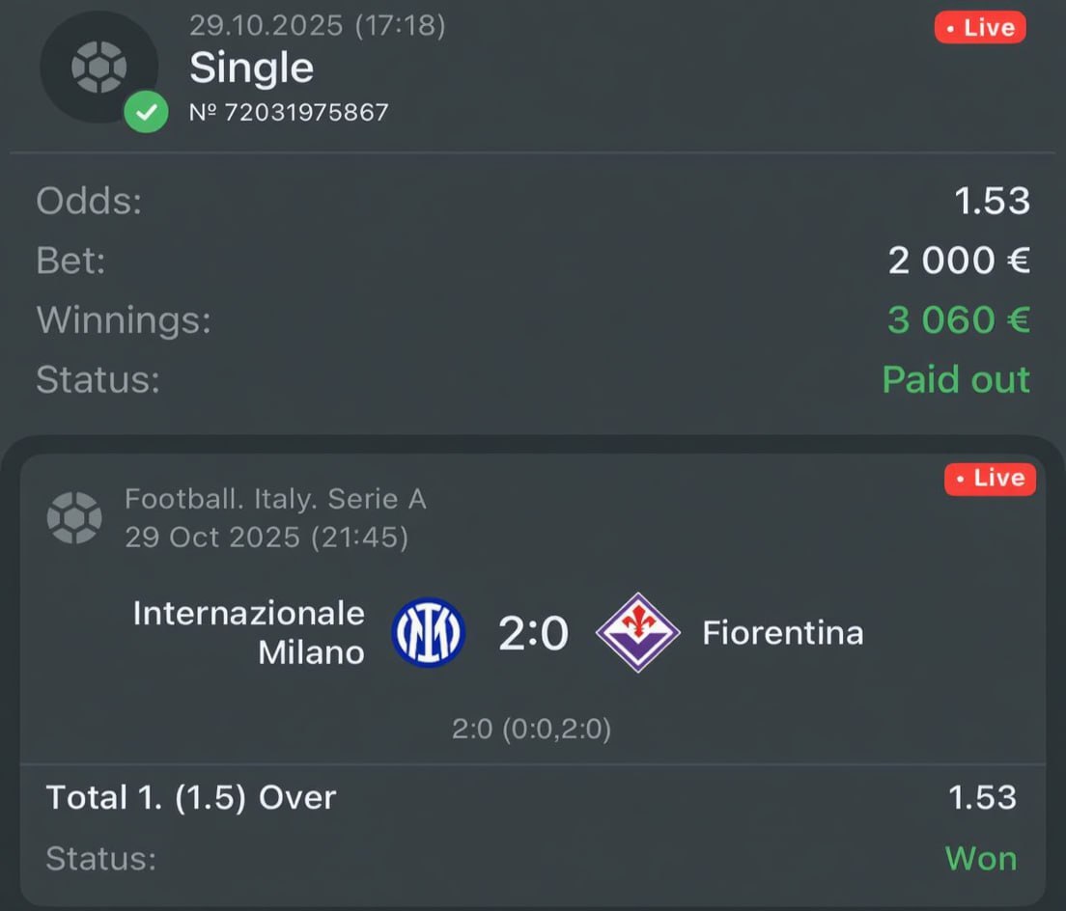
Task: Click the small football icon near Serie A
Action: [x=74, y=517]
